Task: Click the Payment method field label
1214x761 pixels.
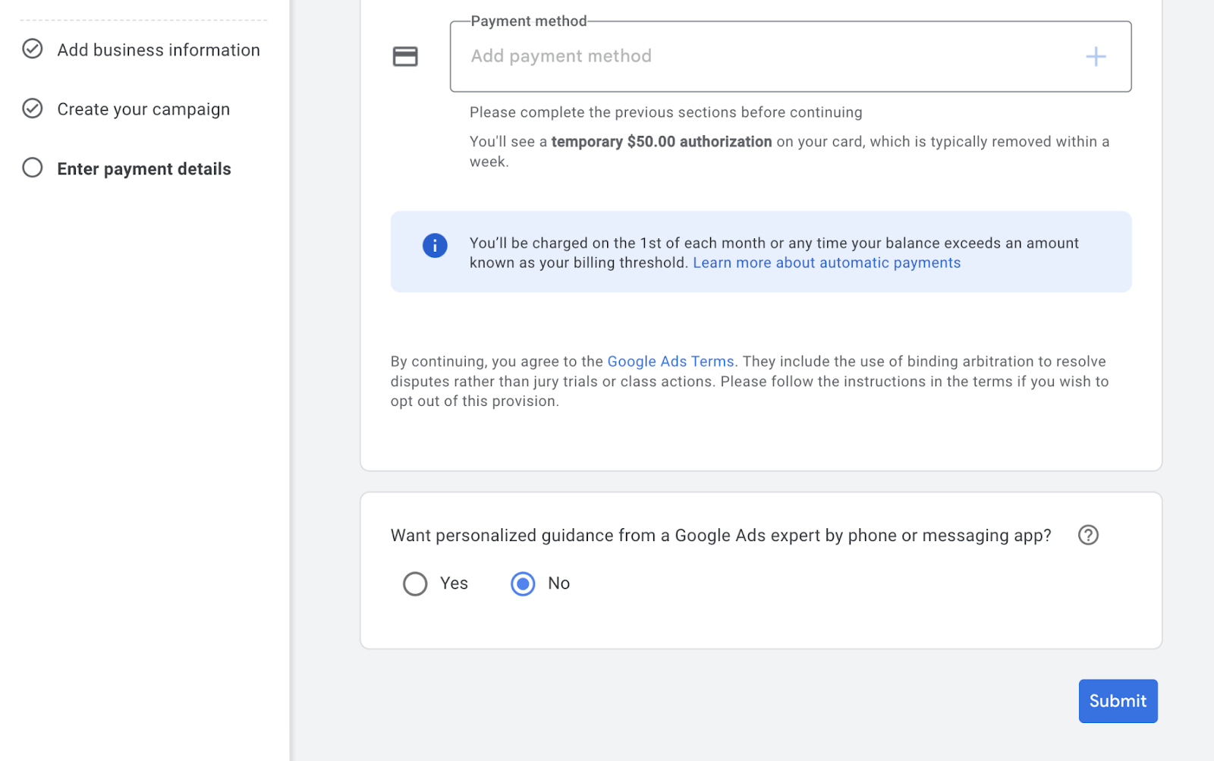Action: 528,20
